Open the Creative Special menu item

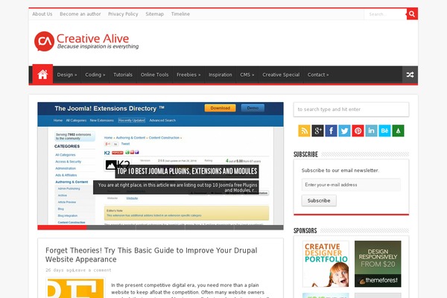[x=281, y=74]
